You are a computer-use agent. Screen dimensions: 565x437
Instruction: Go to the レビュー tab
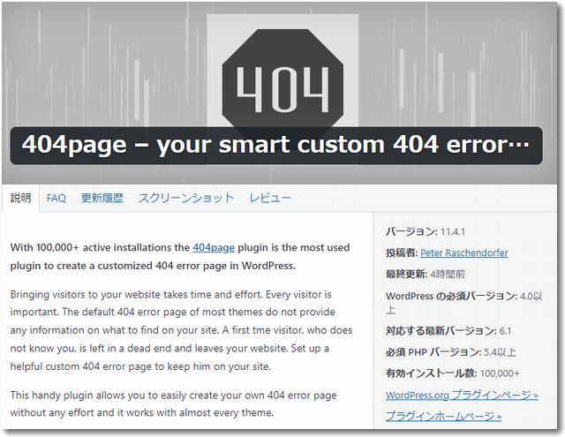270,199
